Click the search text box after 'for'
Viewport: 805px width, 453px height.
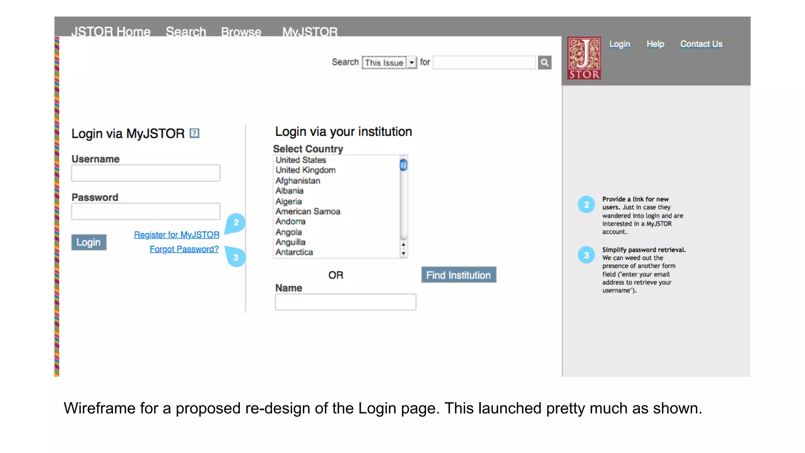(484, 63)
